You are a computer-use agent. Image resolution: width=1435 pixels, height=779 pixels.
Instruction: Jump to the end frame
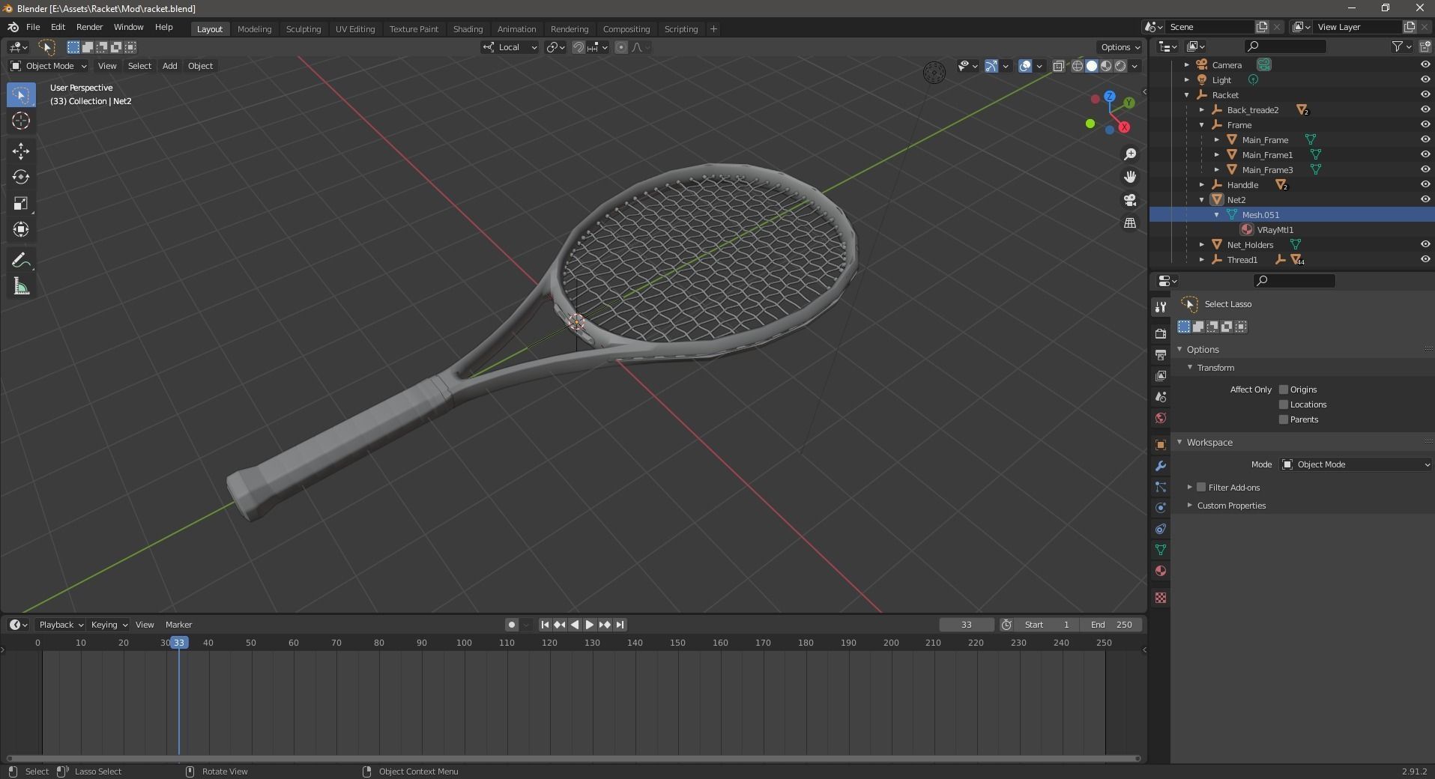click(x=620, y=625)
